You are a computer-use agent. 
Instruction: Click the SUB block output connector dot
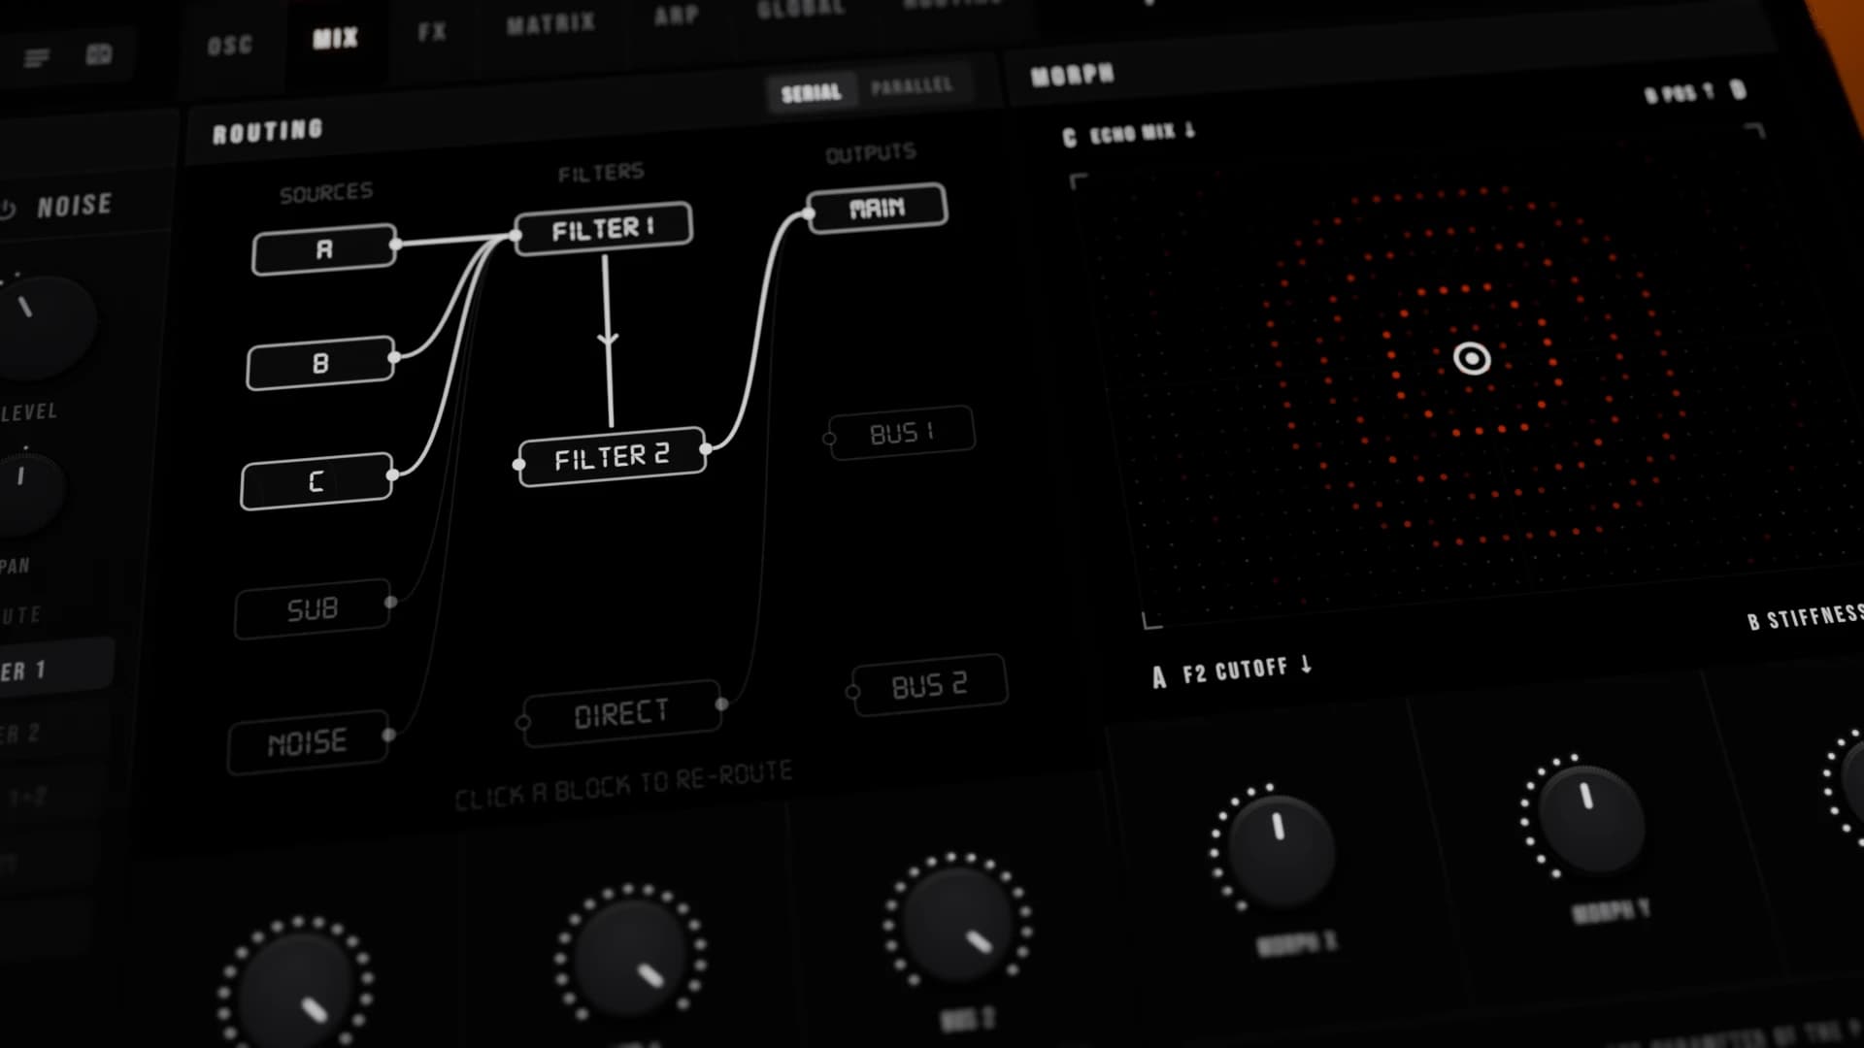point(390,603)
